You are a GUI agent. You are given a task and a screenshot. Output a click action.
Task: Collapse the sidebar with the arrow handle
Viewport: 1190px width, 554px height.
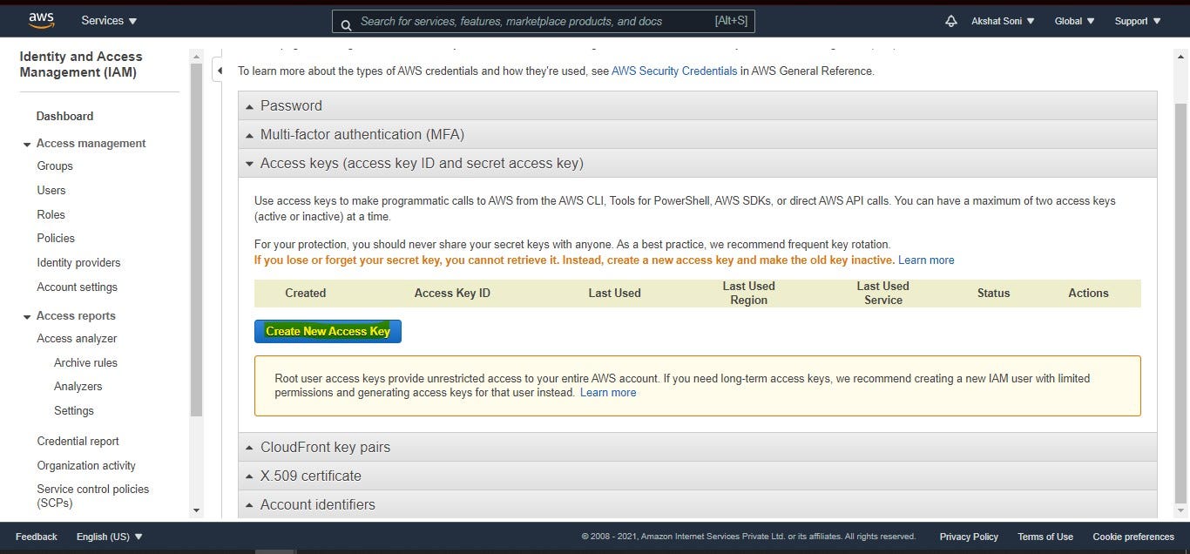[x=220, y=71]
